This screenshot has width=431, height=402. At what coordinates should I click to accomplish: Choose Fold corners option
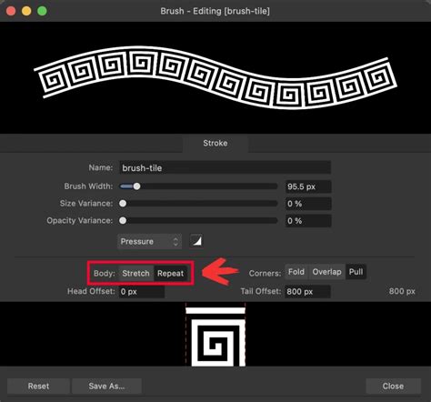pyautogui.click(x=296, y=272)
